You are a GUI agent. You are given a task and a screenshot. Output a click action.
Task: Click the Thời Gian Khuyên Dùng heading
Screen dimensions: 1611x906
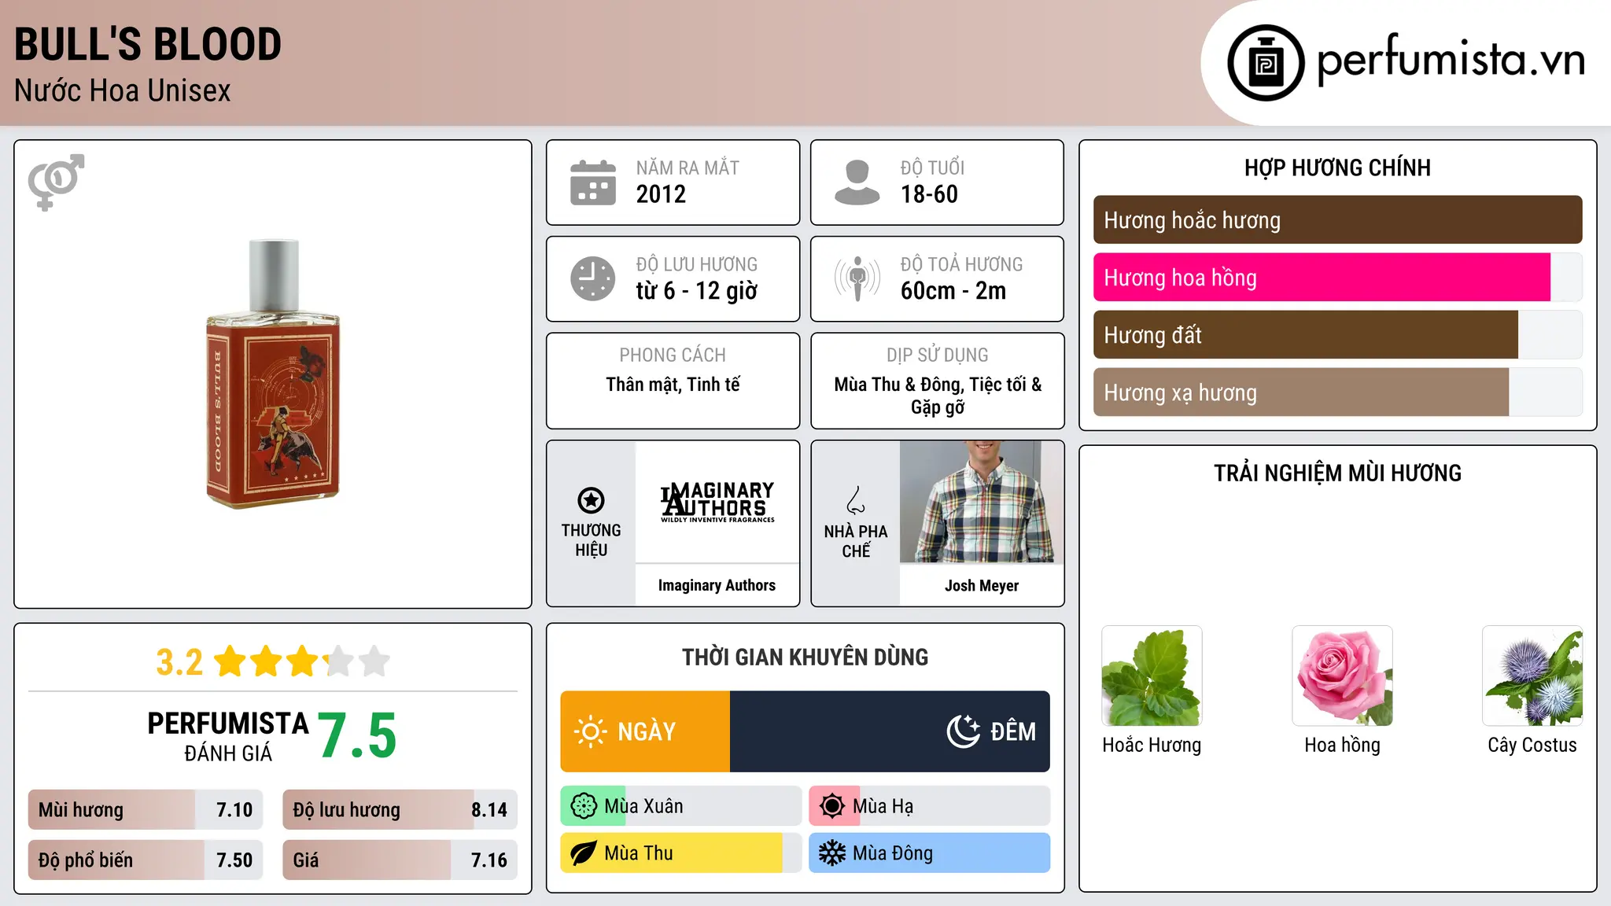click(805, 657)
